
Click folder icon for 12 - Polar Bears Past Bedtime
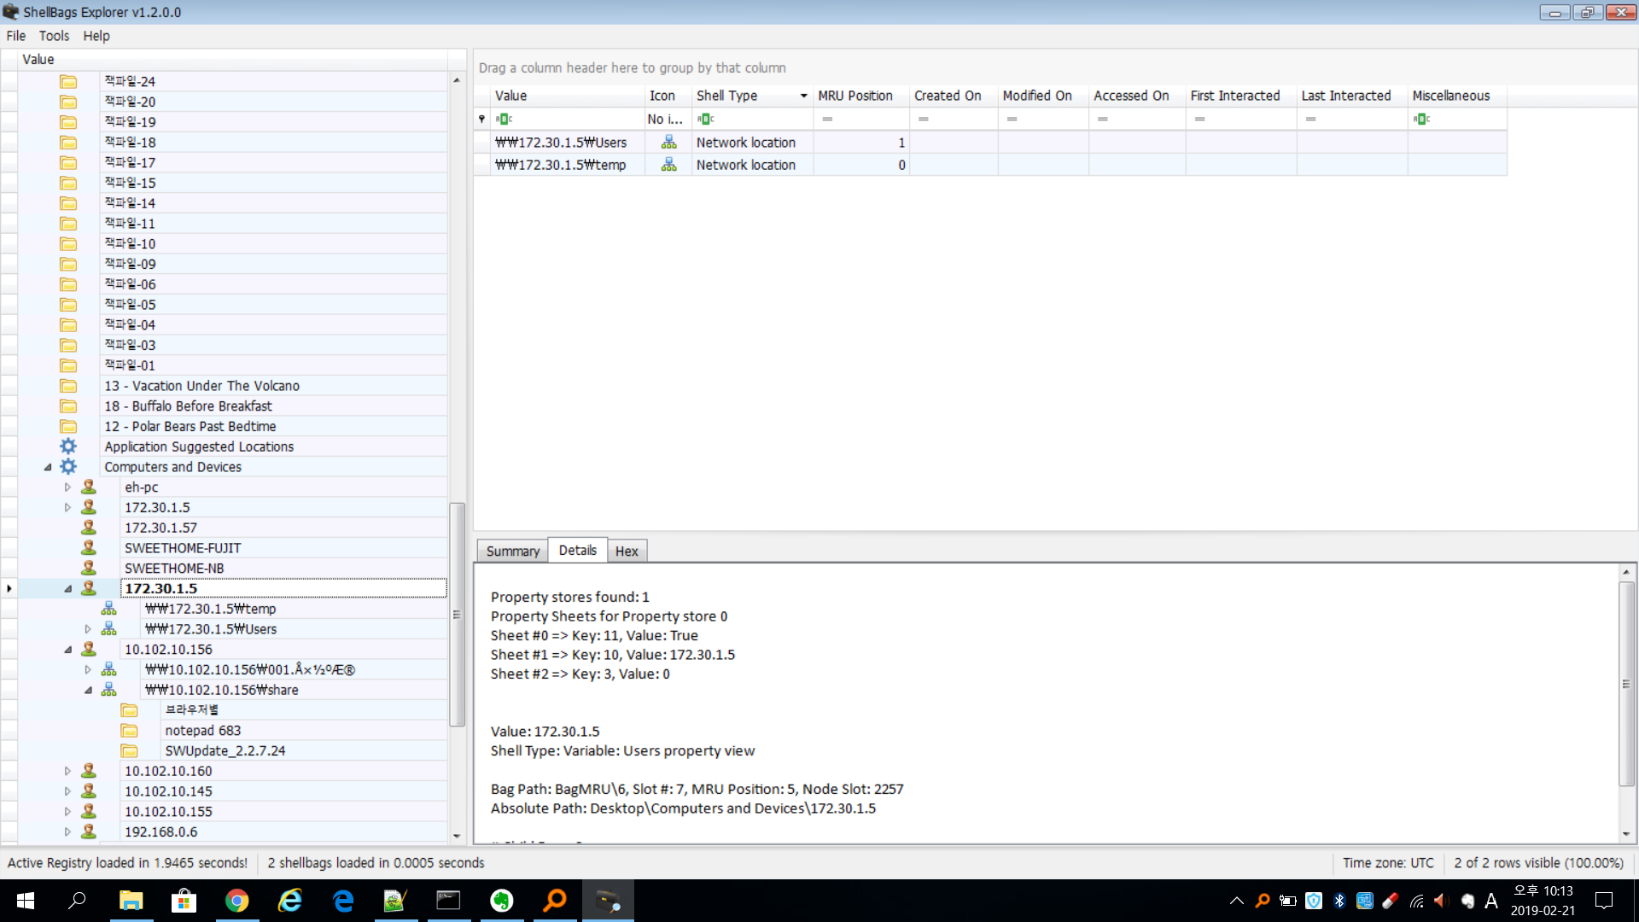coord(68,427)
